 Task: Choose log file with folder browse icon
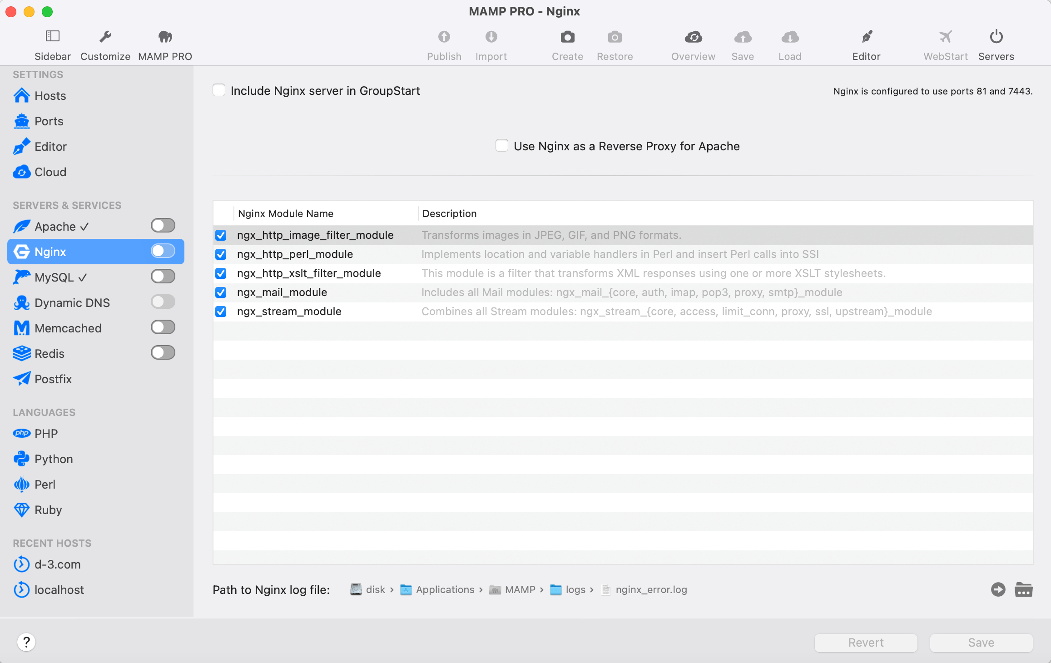point(1024,589)
